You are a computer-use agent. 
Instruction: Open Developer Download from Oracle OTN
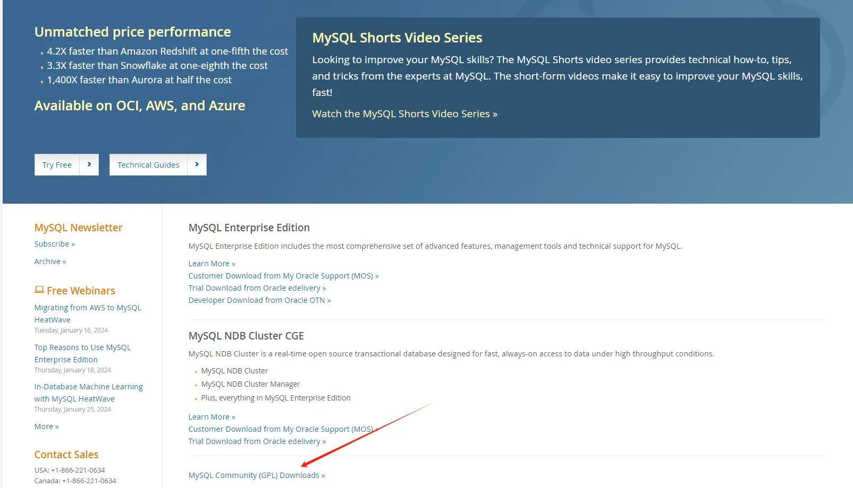pyautogui.click(x=259, y=300)
